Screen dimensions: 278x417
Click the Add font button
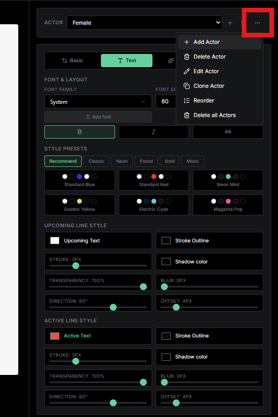[98, 117]
